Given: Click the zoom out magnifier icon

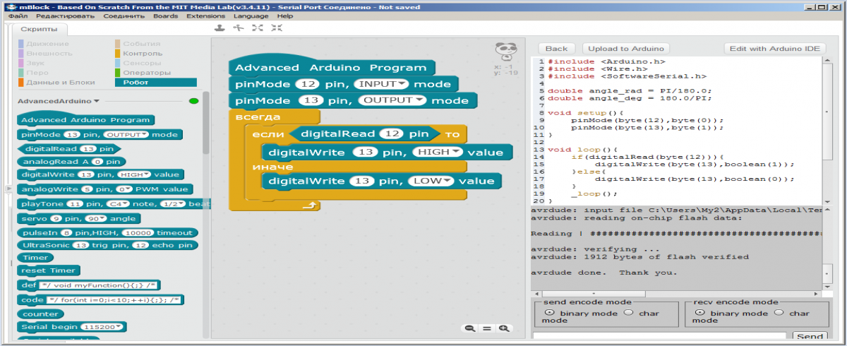Looking at the screenshot, I should coord(469,328).
